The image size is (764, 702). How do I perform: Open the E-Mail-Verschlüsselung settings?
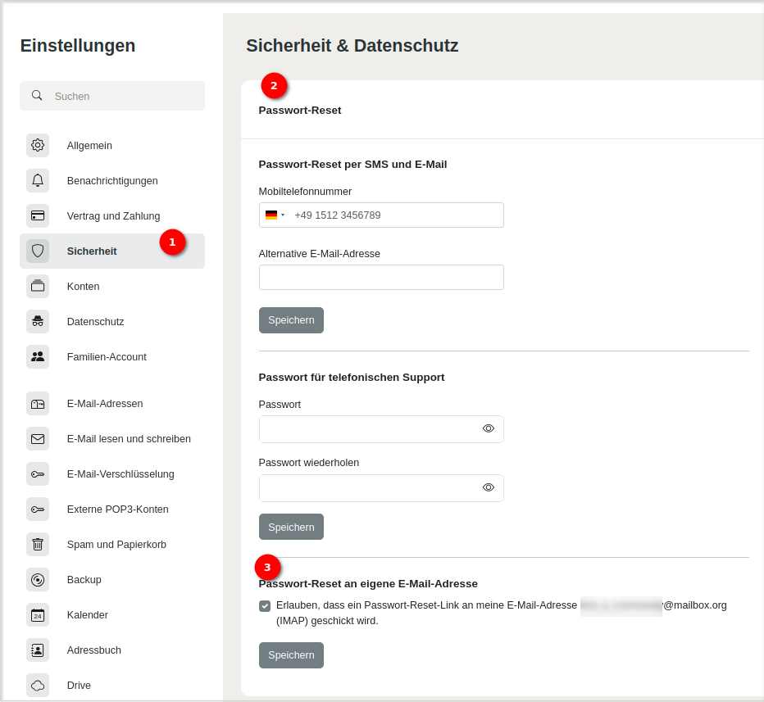click(120, 473)
